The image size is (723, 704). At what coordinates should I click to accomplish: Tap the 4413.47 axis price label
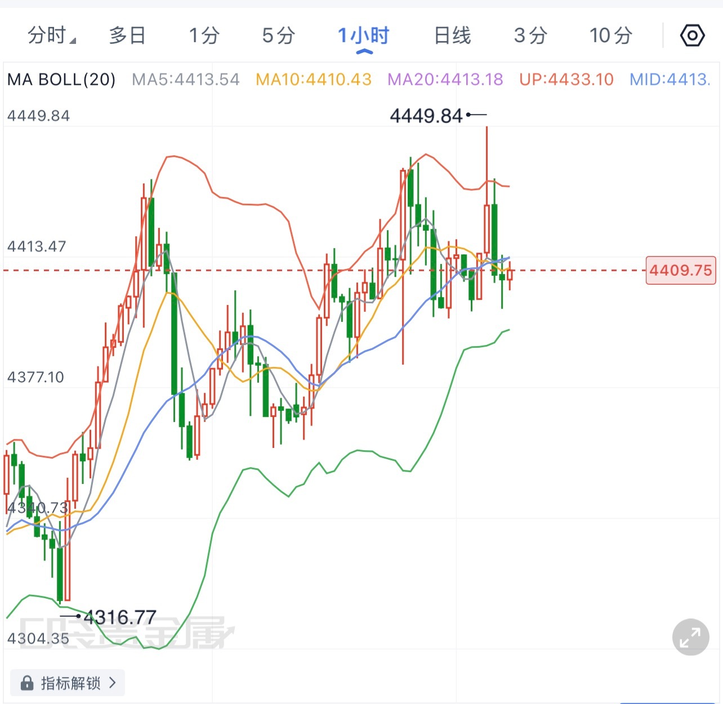37,246
